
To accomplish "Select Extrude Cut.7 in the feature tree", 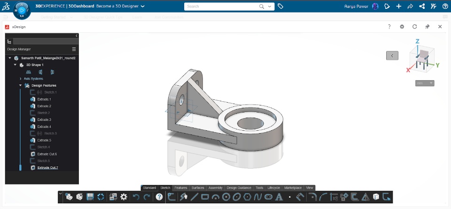I will (x=47, y=168).
